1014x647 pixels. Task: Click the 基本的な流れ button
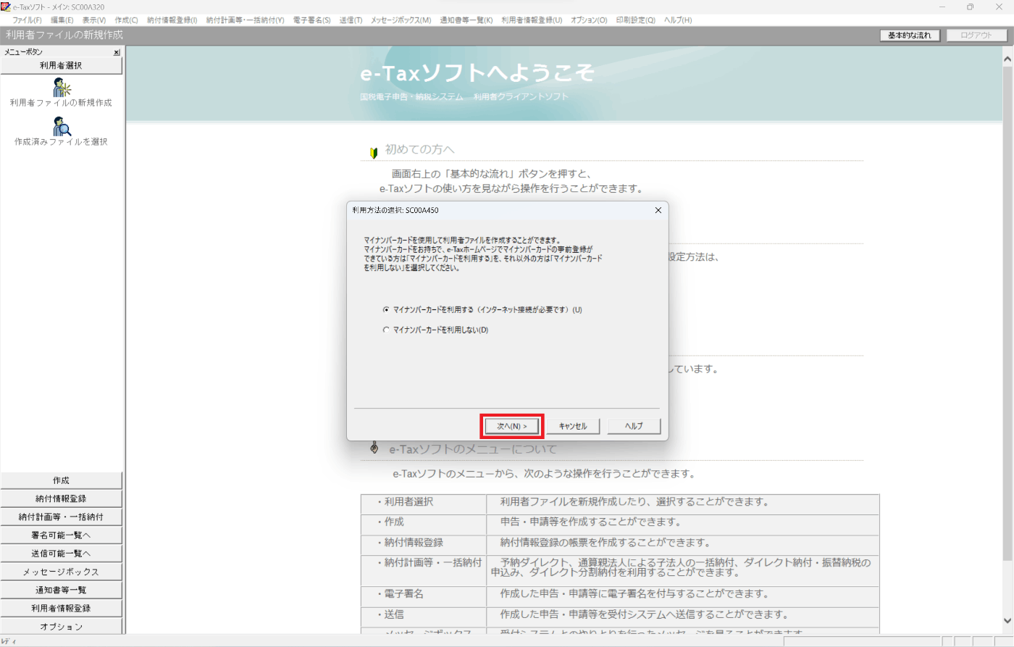point(910,35)
